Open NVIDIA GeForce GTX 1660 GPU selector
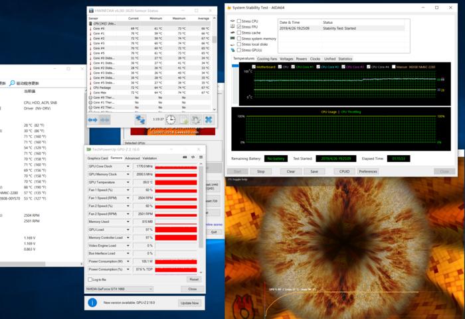This screenshot has height=319, width=465. (119, 288)
